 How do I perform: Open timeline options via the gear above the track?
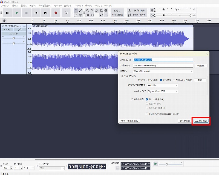[x=4, y=21]
